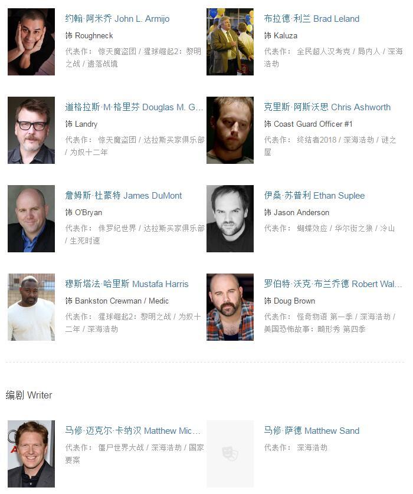Click John L. Armijo's portrait photo

pos(31,42)
